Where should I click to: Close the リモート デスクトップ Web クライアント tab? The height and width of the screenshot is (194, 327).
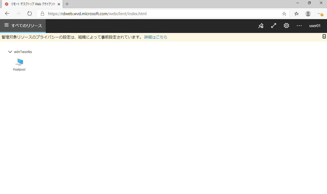[59, 4]
